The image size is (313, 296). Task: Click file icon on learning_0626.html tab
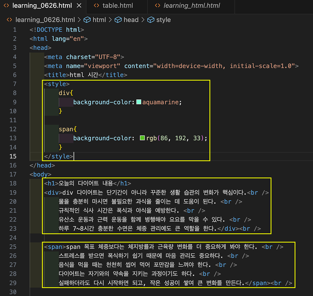click(x=6, y=6)
